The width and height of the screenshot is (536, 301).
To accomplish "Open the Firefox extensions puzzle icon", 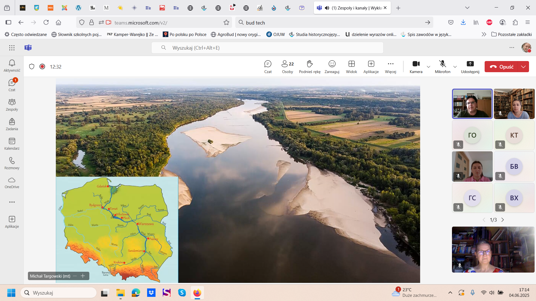I will 515,22.
